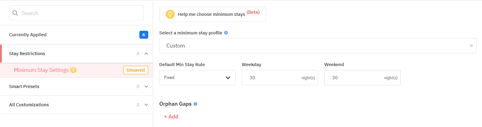Collapse the Stay Restrictions section
482x127 pixels.
[x=146, y=54]
